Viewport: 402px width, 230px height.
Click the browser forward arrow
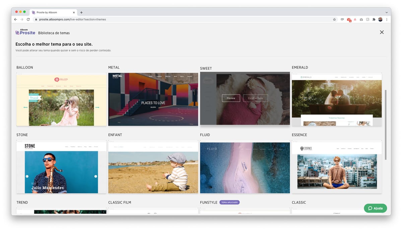click(22, 19)
